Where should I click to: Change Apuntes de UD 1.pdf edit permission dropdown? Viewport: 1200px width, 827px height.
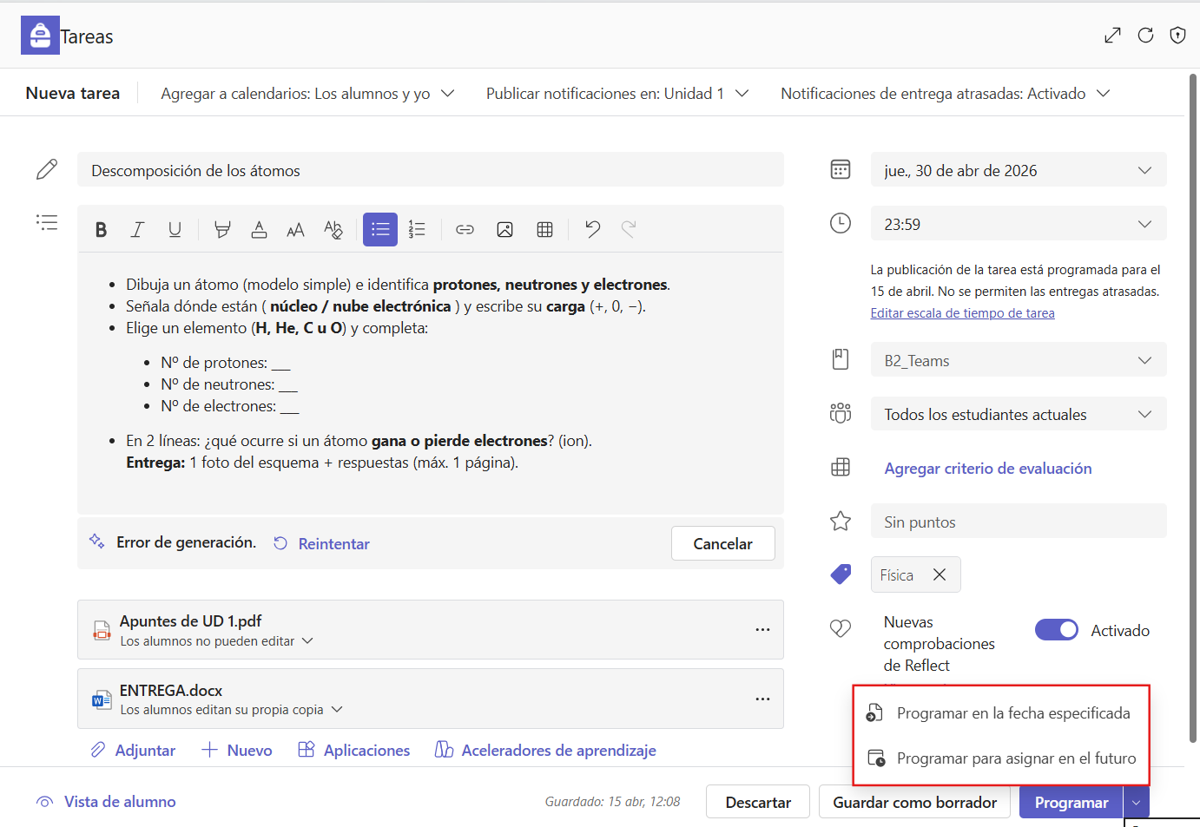[x=217, y=641]
